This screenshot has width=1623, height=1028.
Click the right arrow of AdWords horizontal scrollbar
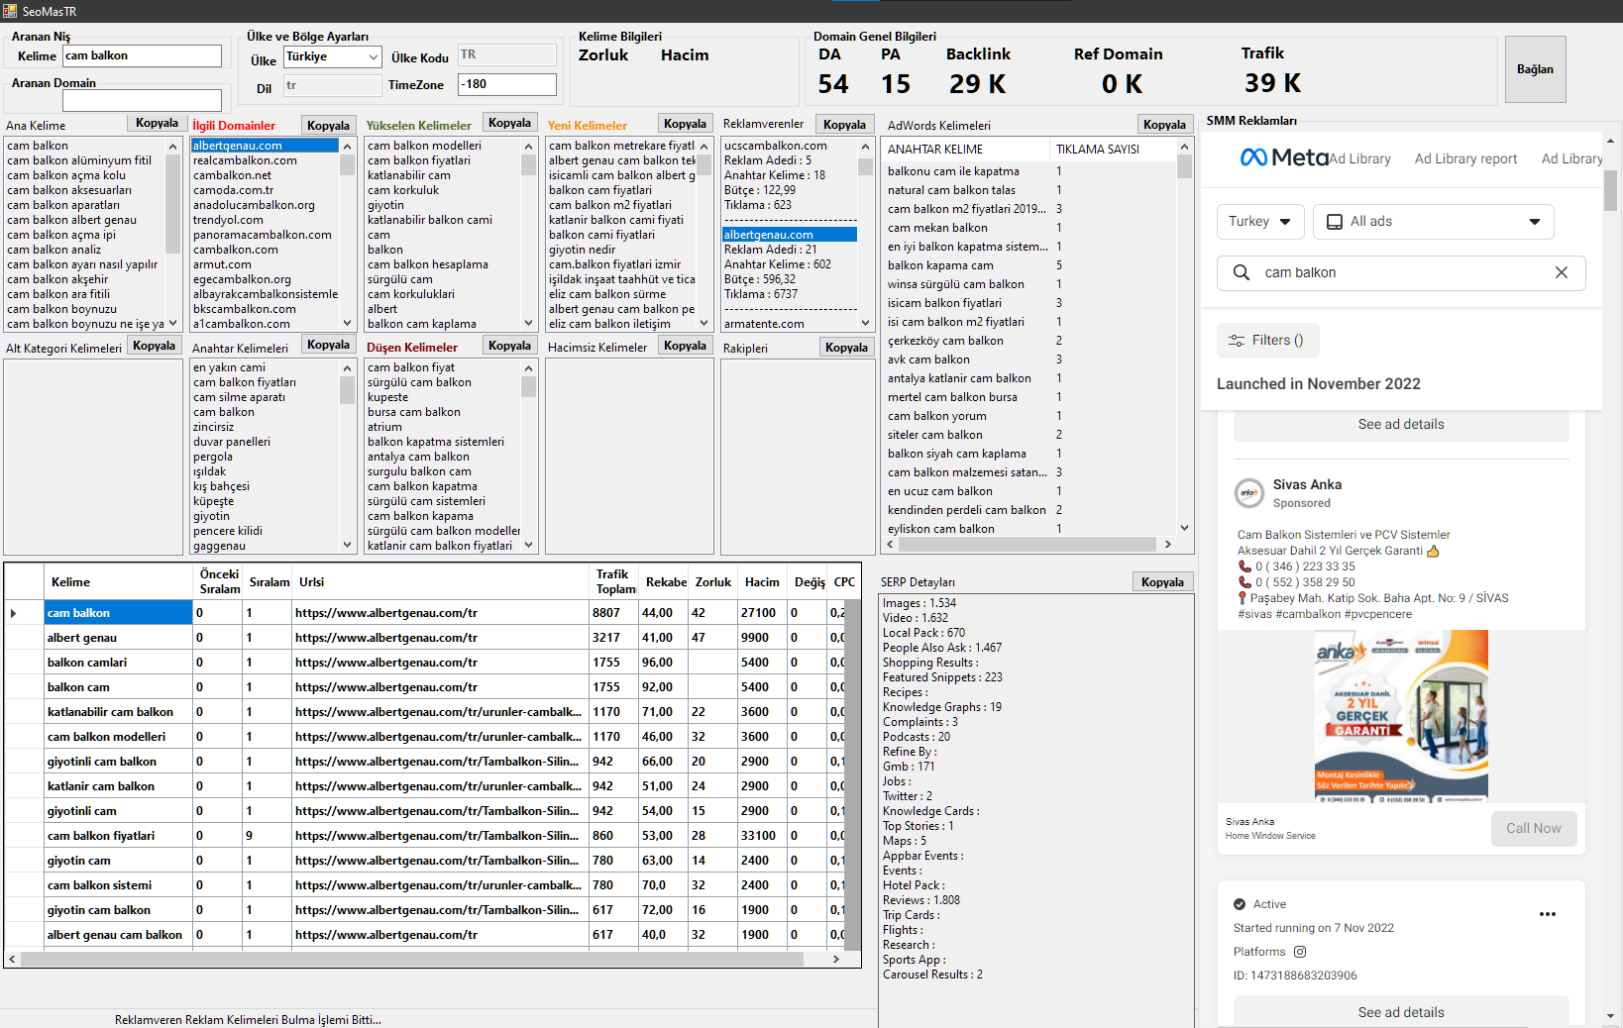pyautogui.click(x=1167, y=544)
